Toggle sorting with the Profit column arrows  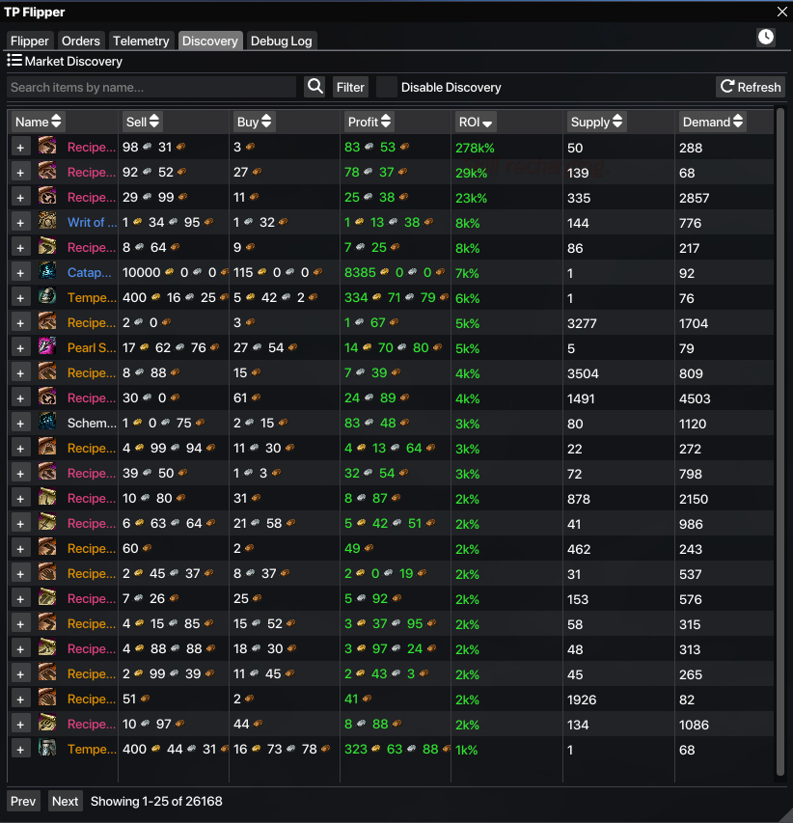point(385,122)
